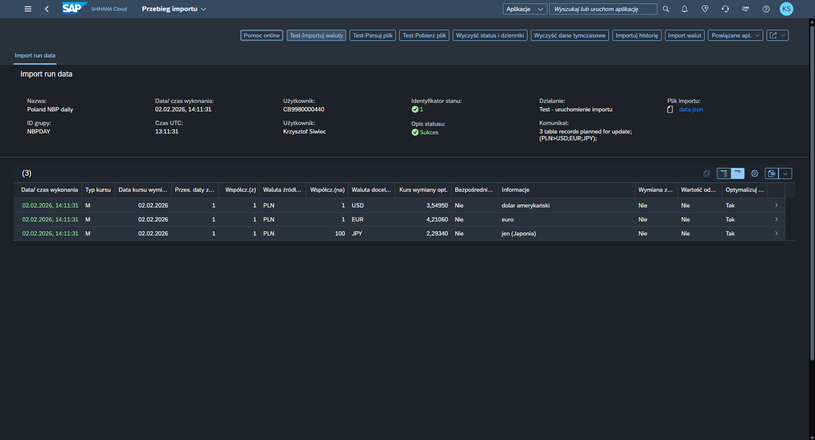This screenshot has width=815, height=440.
Task: Toggle show details table view
Action: tap(724, 173)
